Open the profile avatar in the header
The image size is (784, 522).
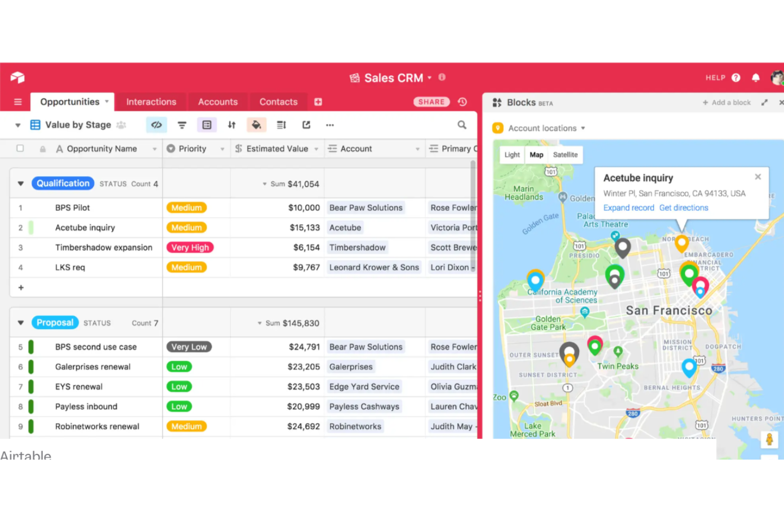[x=777, y=78]
